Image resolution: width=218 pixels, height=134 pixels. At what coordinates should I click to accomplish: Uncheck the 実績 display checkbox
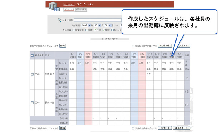point(104,30)
